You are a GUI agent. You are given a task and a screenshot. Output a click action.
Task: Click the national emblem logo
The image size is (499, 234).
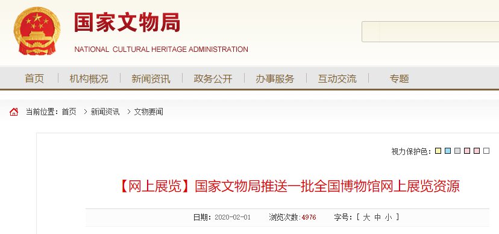point(37,31)
